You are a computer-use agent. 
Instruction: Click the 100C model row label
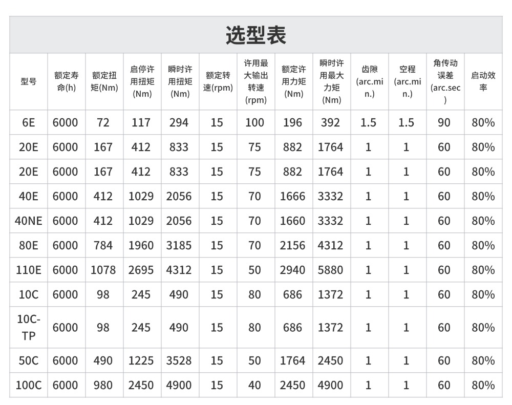[x=28, y=385]
